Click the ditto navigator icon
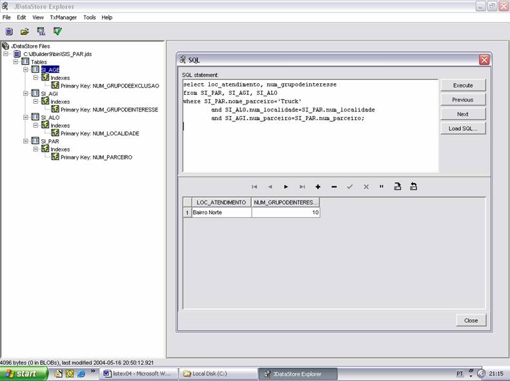 (x=382, y=186)
